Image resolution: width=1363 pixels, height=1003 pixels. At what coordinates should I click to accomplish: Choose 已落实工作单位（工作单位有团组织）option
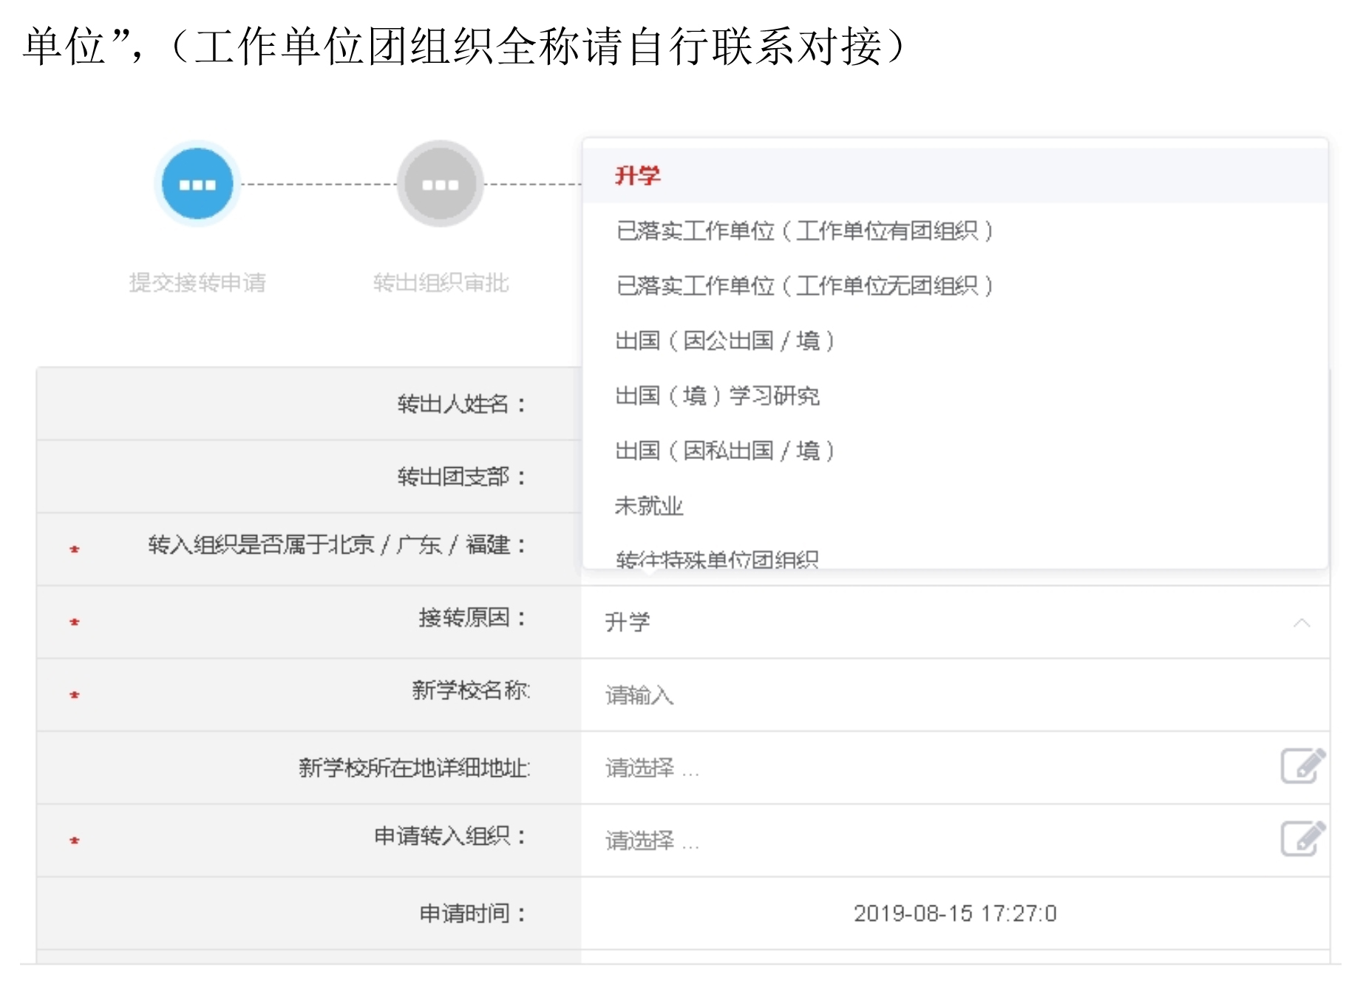click(x=804, y=231)
